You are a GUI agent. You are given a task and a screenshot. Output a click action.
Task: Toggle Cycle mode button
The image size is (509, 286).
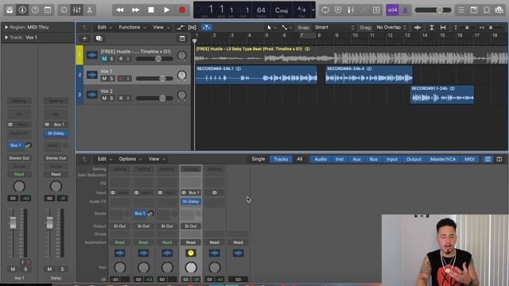click(325, 10)
